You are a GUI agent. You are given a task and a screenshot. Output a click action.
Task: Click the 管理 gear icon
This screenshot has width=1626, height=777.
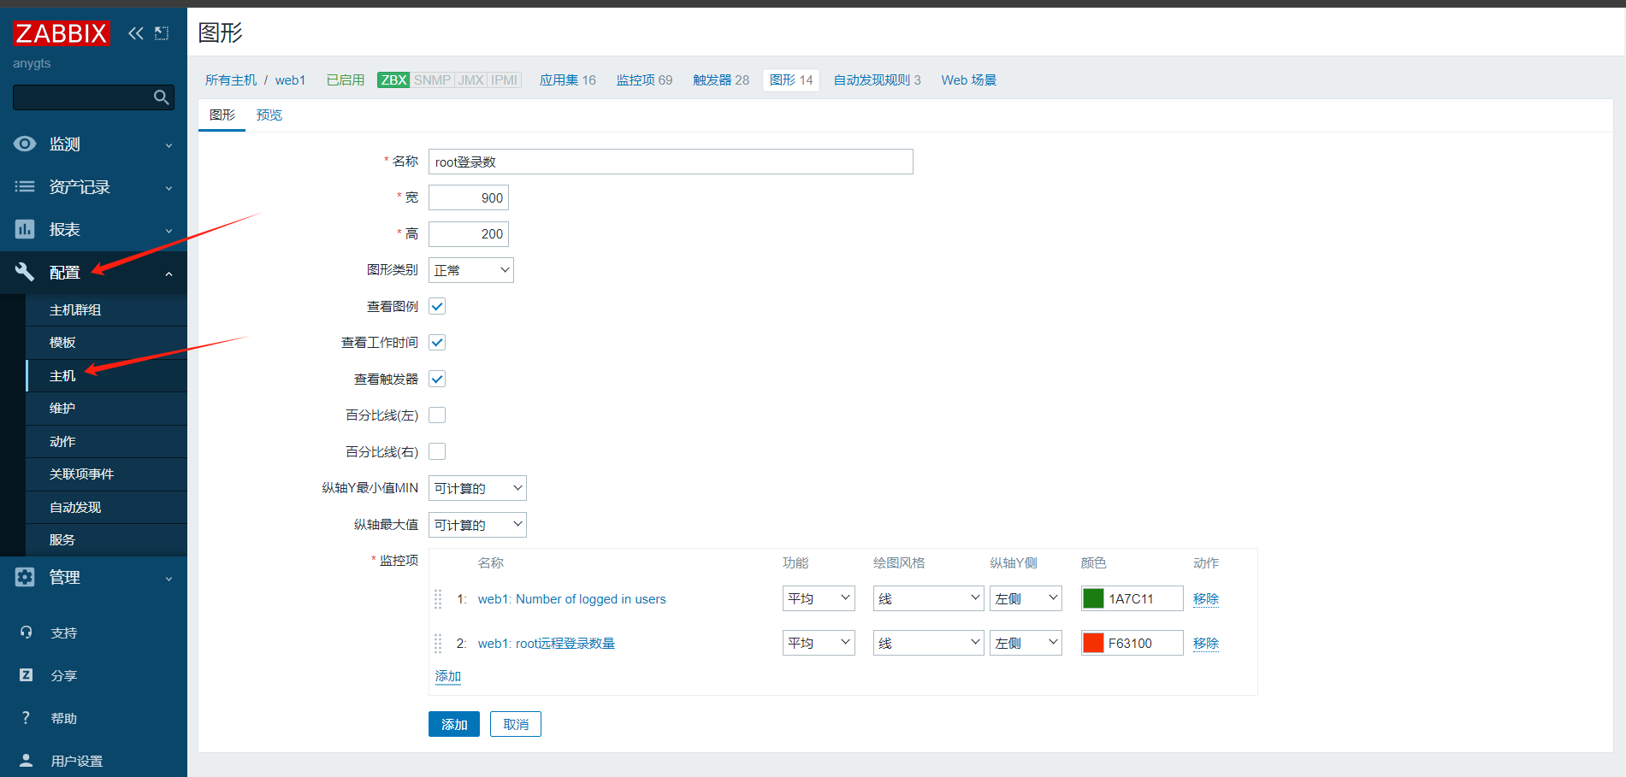pyautogui.click(x=25, y=577)
